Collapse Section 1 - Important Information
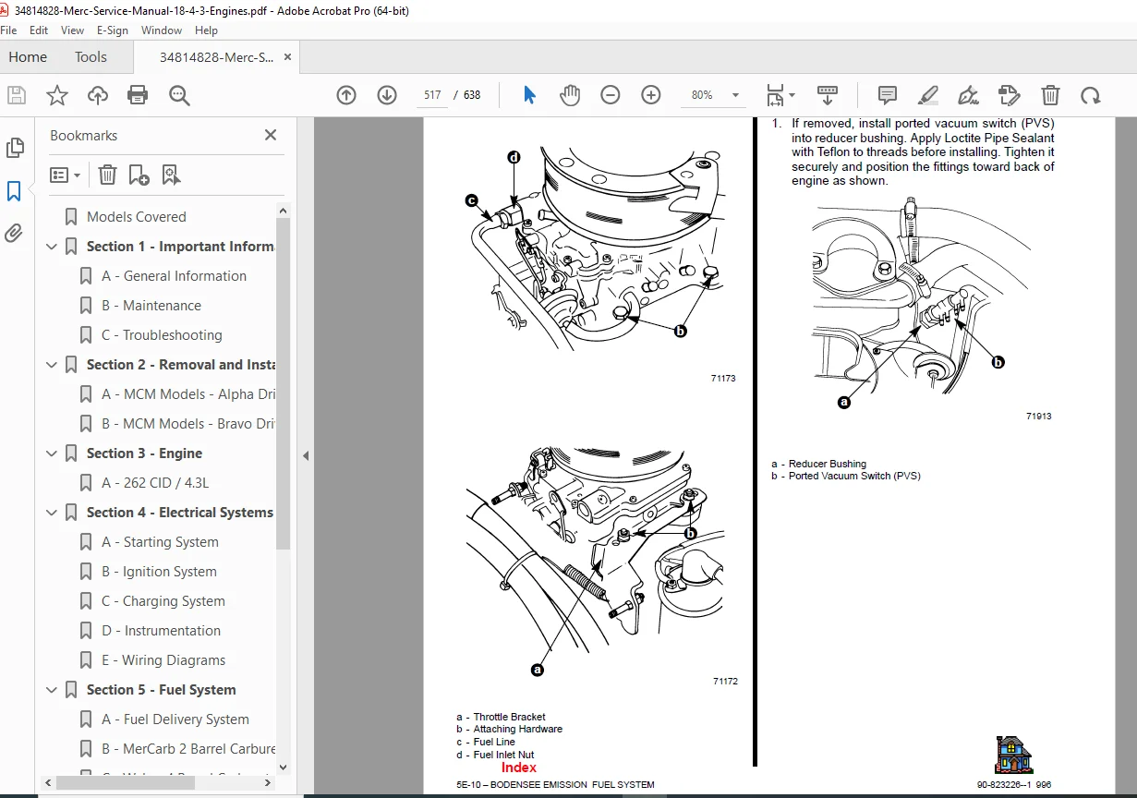The width and height of the screenshot is (1137, 798). [52, 247]
